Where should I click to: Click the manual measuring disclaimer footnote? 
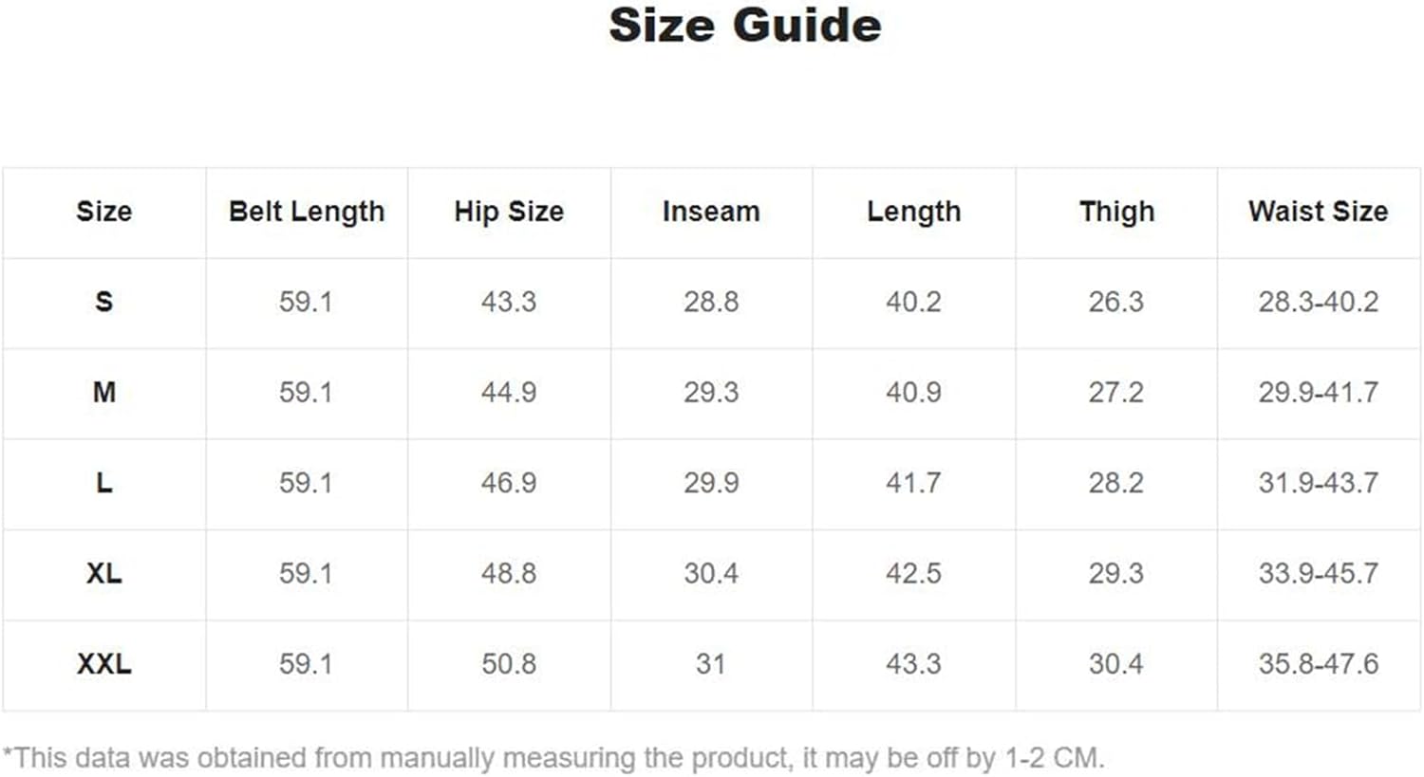coord(553,758)
